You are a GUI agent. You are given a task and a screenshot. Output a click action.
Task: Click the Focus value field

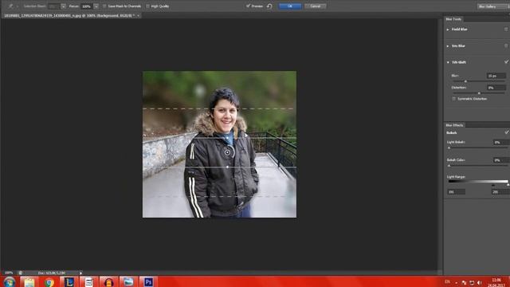[x=87, y=6]
